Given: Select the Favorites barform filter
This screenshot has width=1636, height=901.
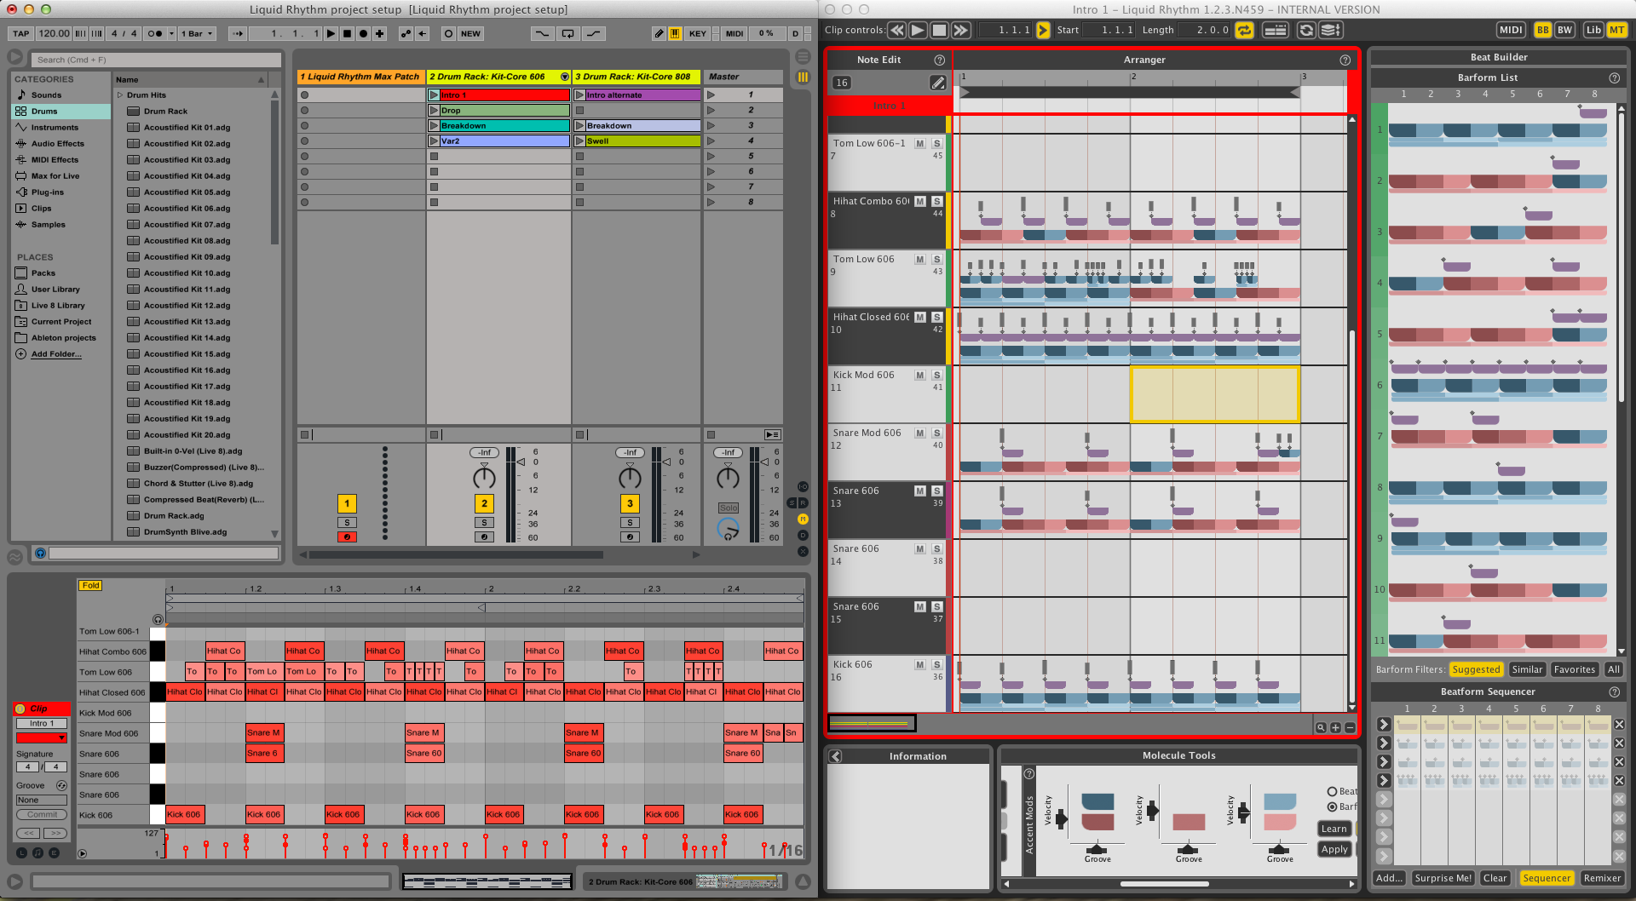Looking at the screenshot, I should (x=1574, y=669).
